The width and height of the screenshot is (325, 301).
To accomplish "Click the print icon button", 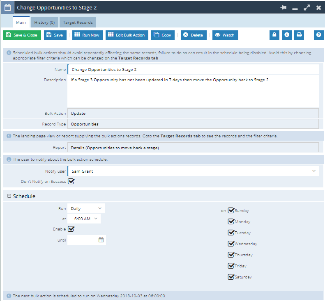I will point(299,35).
